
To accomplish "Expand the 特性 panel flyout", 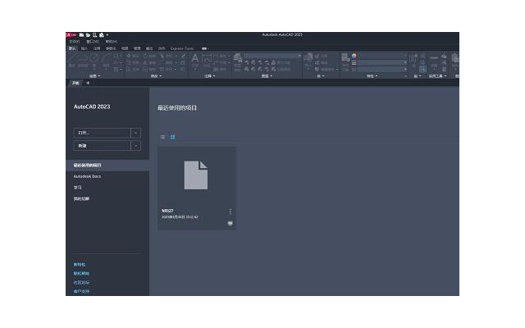I will click(372, 76).
